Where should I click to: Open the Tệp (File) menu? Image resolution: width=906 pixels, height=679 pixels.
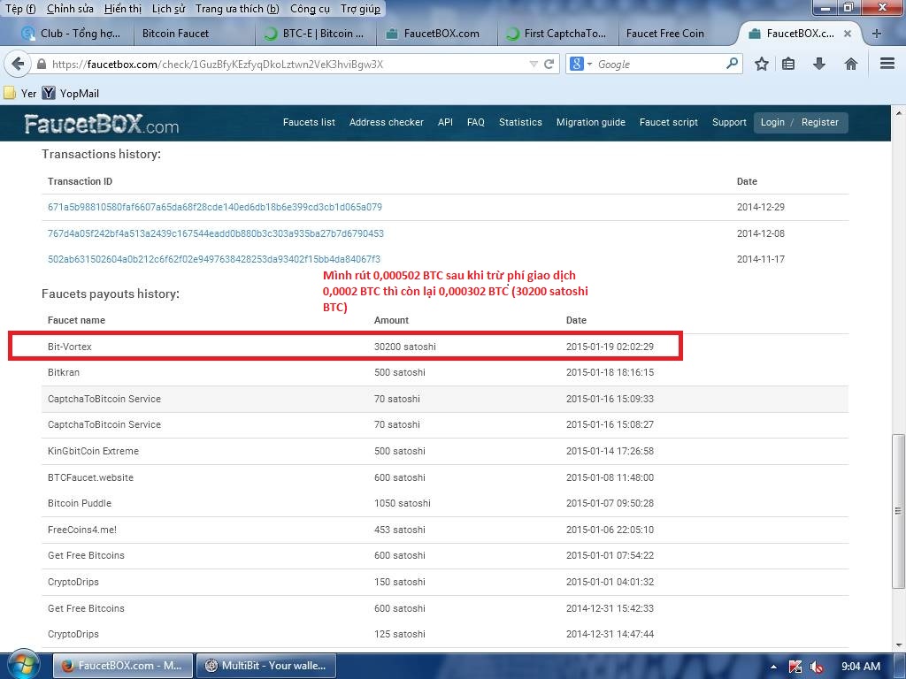(20, 9)
